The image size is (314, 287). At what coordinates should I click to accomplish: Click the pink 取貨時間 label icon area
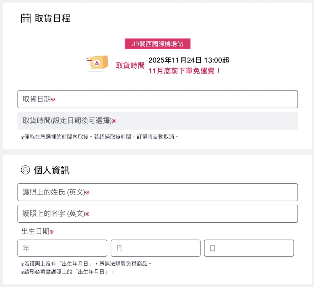[x=130, y=66]
